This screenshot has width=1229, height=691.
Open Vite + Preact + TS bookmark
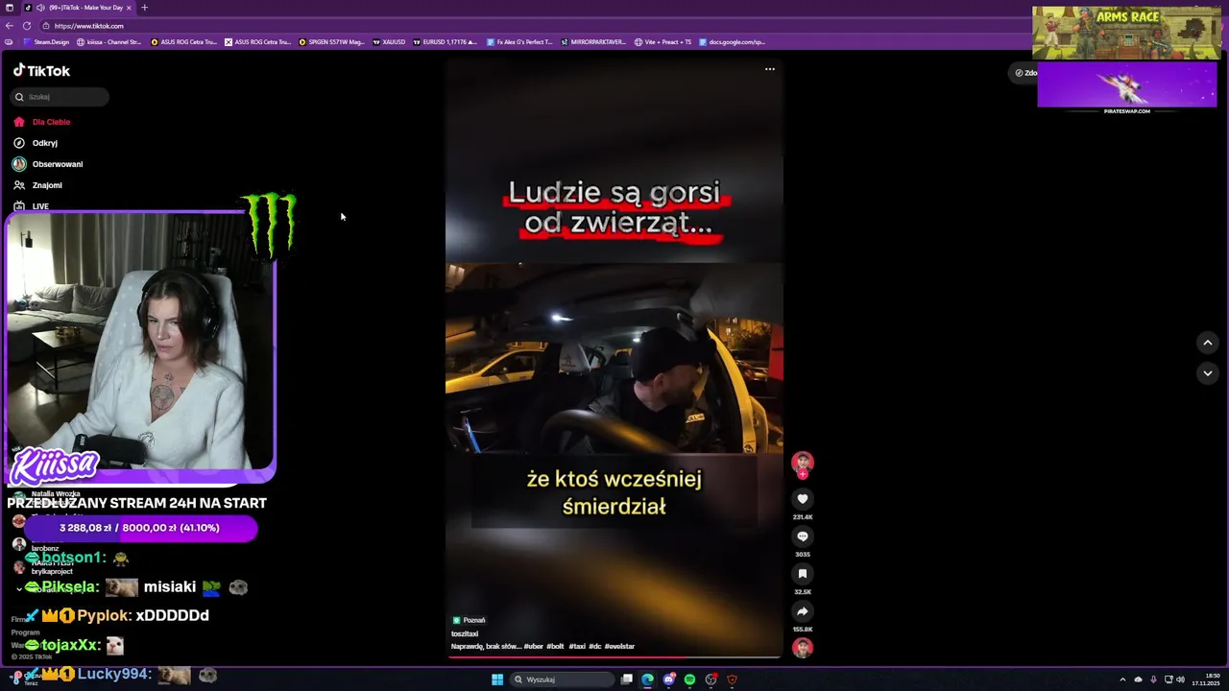click(x=663, y=42)
